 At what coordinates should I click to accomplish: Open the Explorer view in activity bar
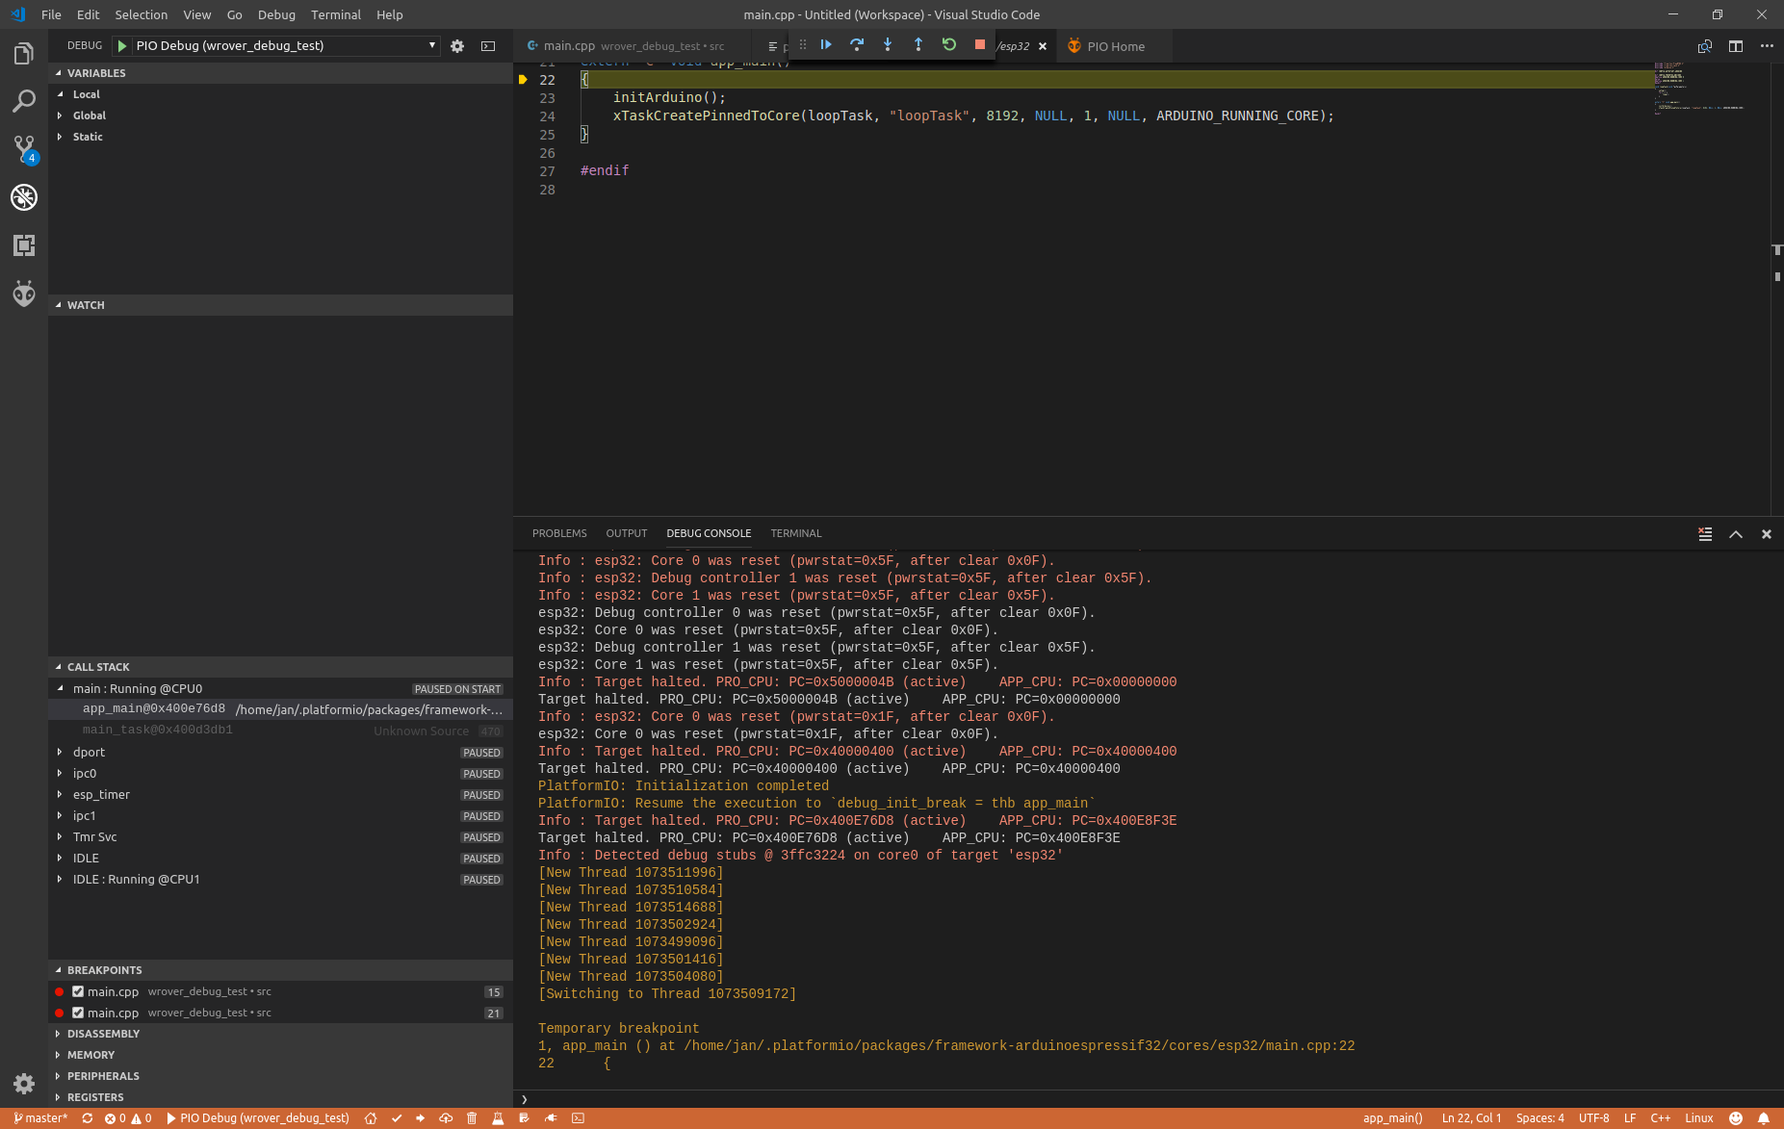click(x=24, y=54)
